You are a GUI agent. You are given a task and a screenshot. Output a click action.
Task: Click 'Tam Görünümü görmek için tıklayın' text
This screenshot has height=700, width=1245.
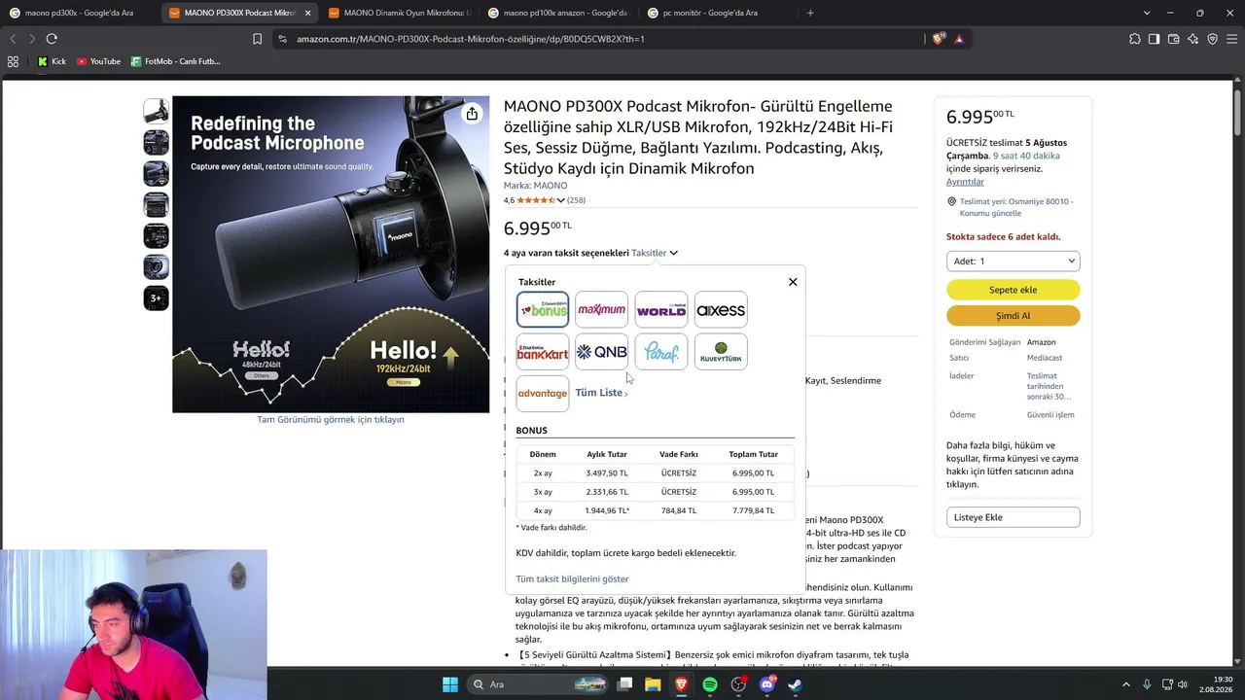pyautogui.click(x=331, y=419)
